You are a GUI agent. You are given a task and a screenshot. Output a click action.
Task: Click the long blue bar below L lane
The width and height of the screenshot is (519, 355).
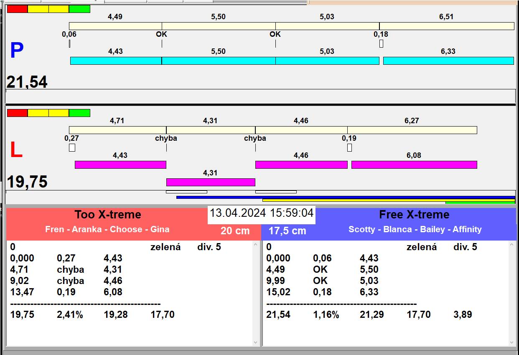[345, 197]
